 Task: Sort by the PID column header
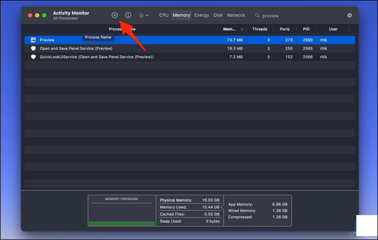(306, 29)
